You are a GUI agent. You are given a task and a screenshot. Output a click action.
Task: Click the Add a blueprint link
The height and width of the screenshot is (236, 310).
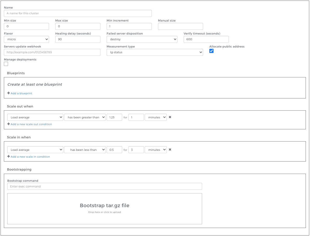[21, 93]
